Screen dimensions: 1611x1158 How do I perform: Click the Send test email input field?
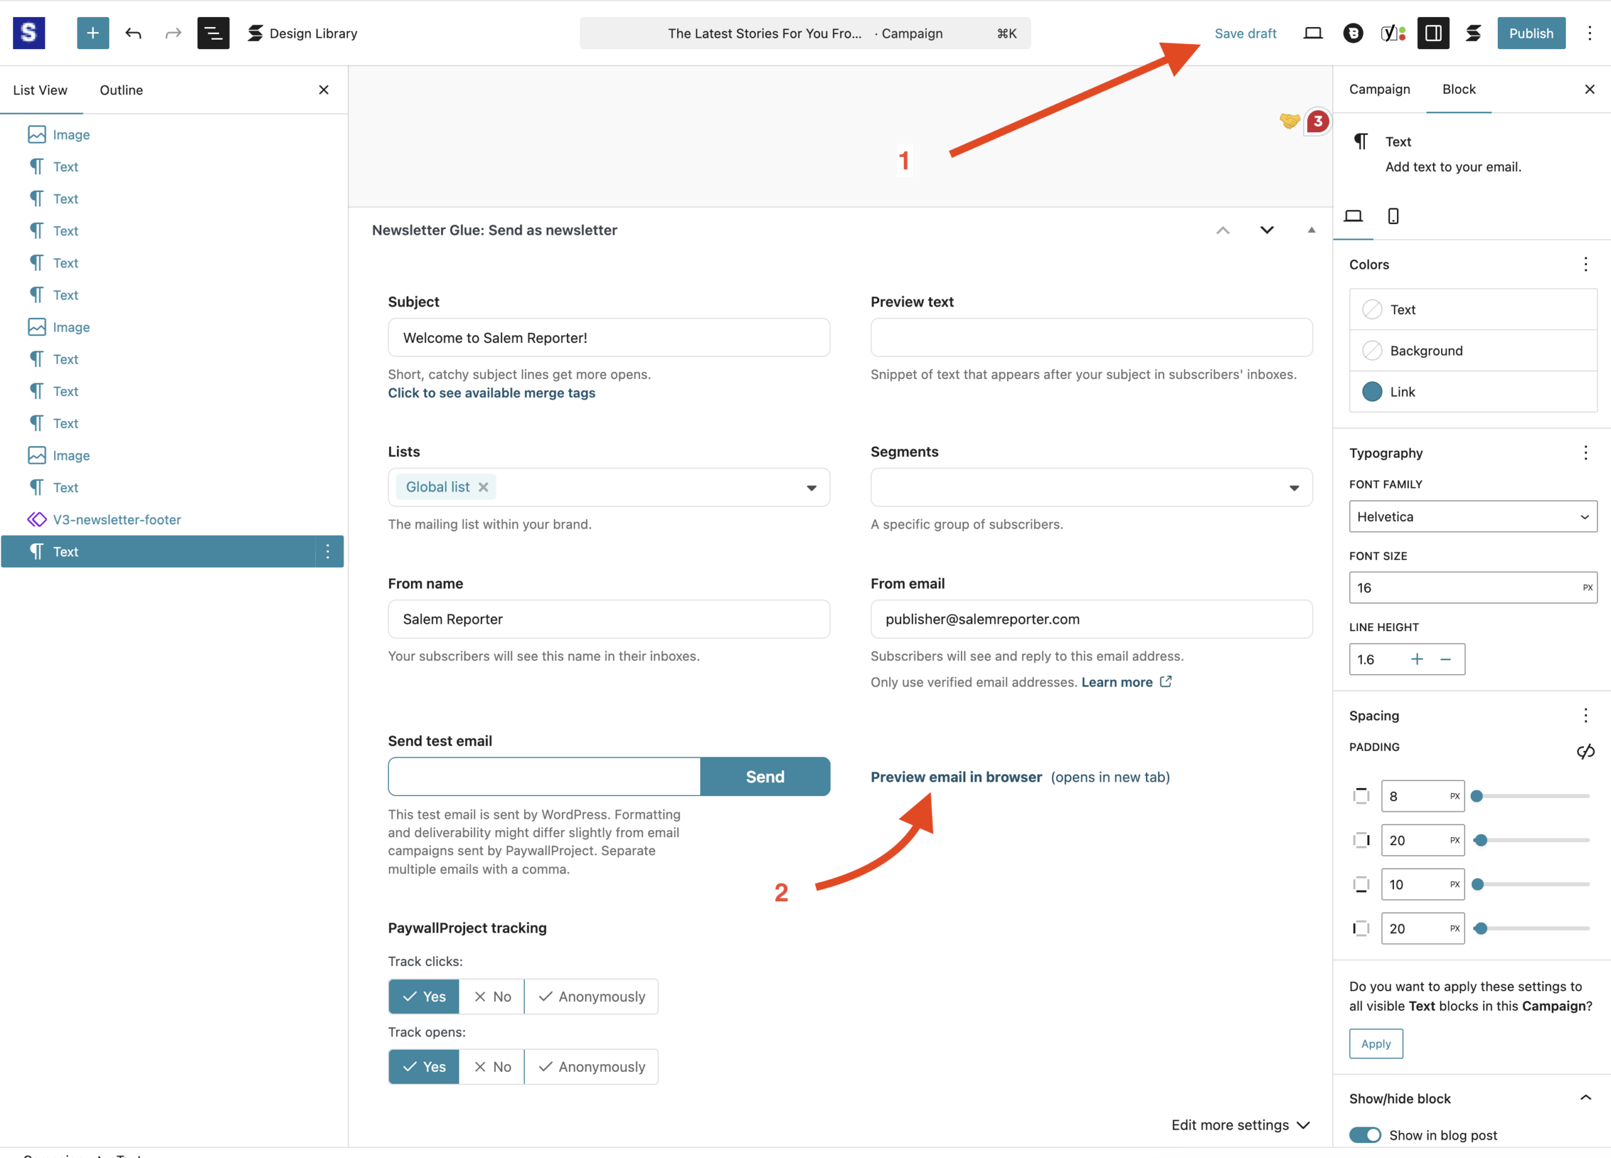pyautogui.click(x=544, y=777)
